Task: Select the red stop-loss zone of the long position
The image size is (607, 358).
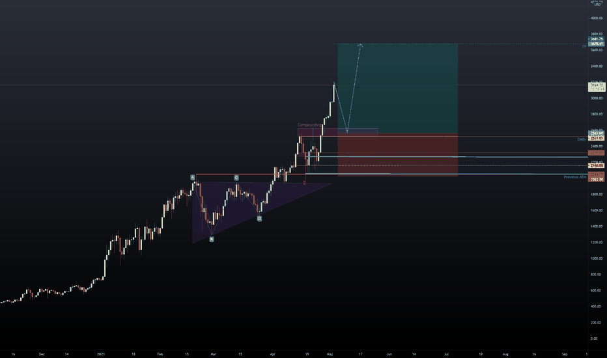Action: coord(397,155)
